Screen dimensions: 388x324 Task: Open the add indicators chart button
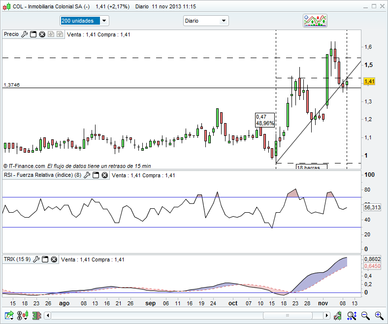(315, 21)
